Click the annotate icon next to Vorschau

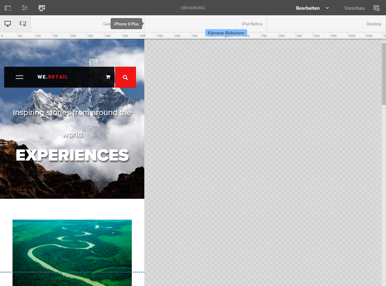(x=377, y=8)
